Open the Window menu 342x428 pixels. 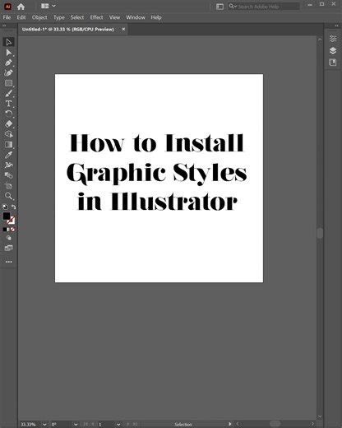136,17
